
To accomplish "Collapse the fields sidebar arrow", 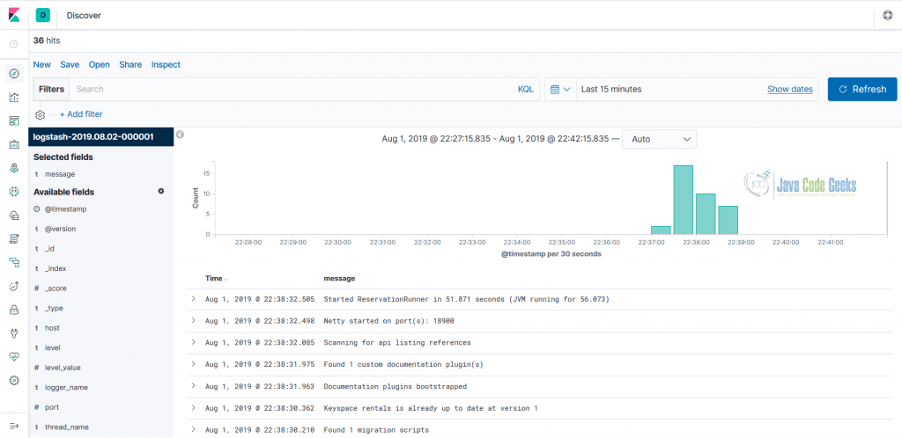I will click(180, 135).
